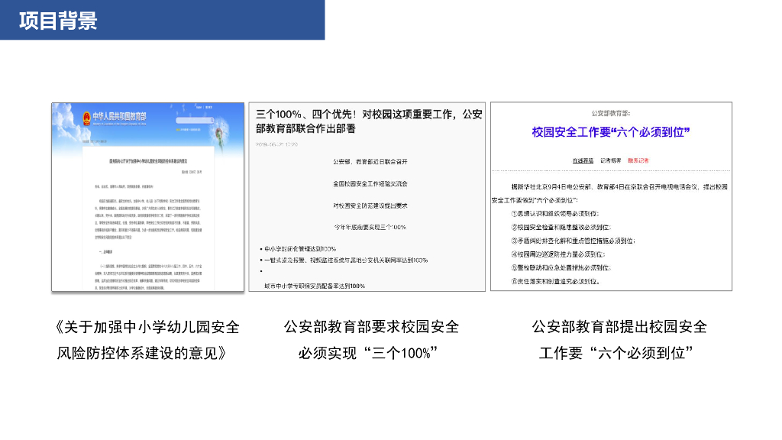Click 中华人民共和国教育部 header text
Image resolution: width=782 pixels, height=440 pixels.
(119, 116)
